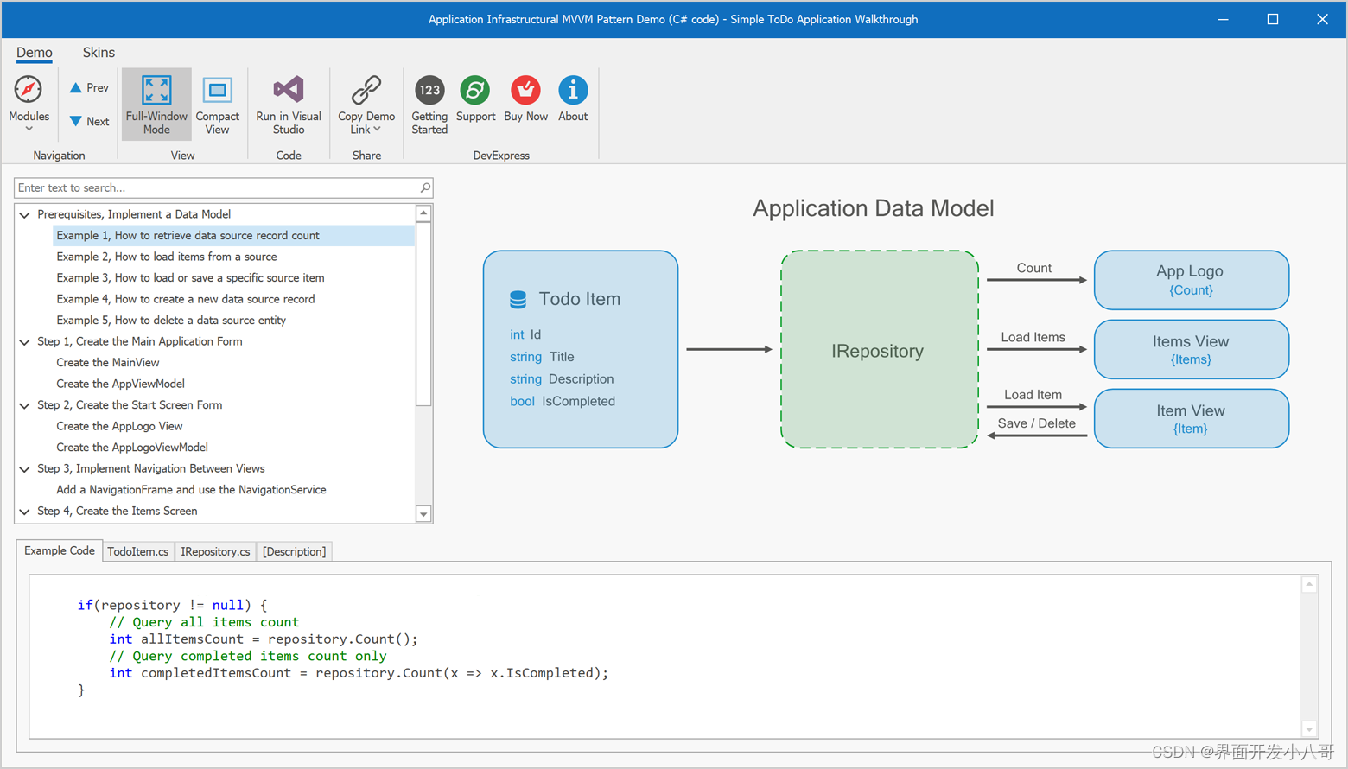
Task: Open the IRepository.cs tab
Action: pyautogui.click(x=215, y=551)
